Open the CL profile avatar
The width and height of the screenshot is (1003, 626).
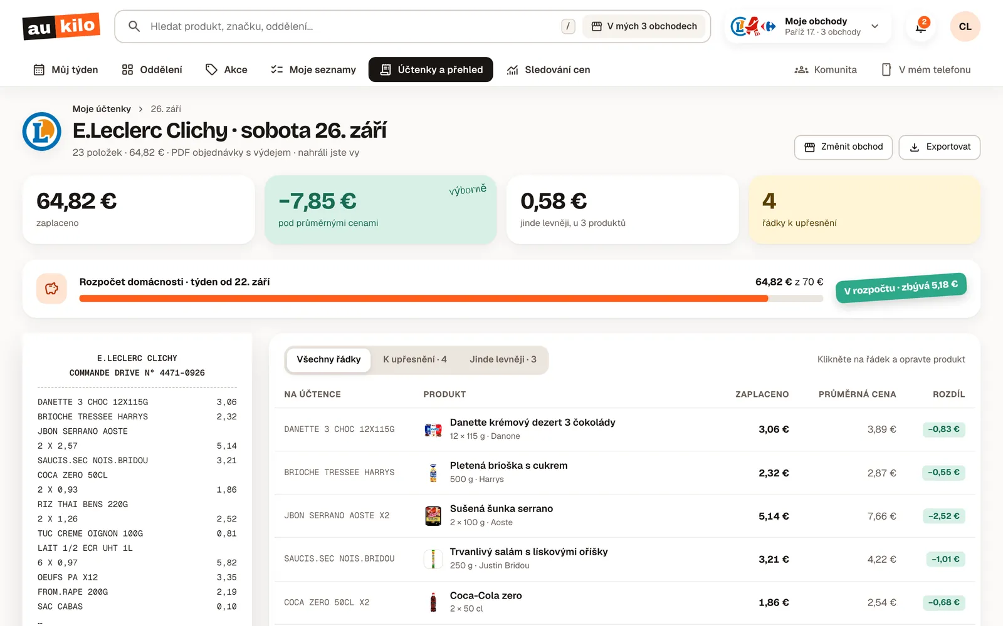click(965, 26)
